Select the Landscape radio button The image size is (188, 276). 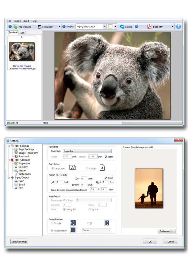(53, 169)
